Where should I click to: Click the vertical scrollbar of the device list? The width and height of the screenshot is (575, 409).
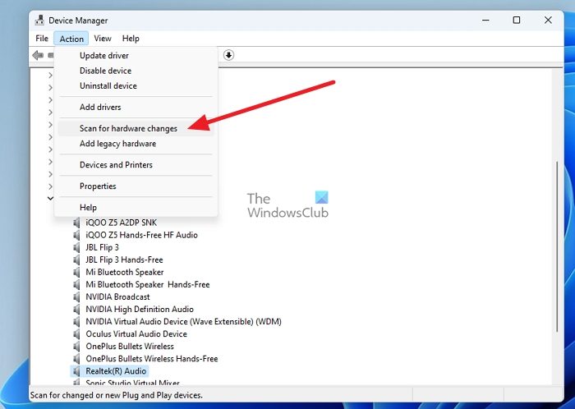[557, 246]
